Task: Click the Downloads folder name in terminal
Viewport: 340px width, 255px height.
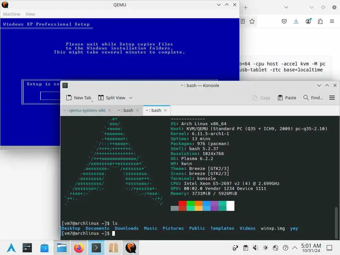Action: [127, 228]
